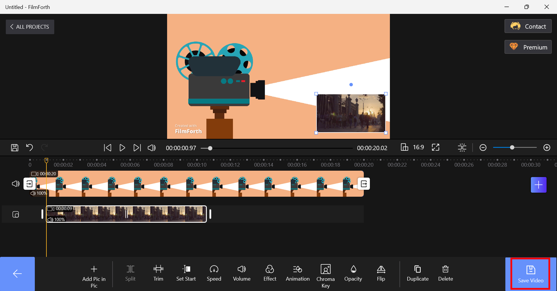Mute the main video track speaker
This screenshot has height=291, width=557.
click(x=16, y=184)
